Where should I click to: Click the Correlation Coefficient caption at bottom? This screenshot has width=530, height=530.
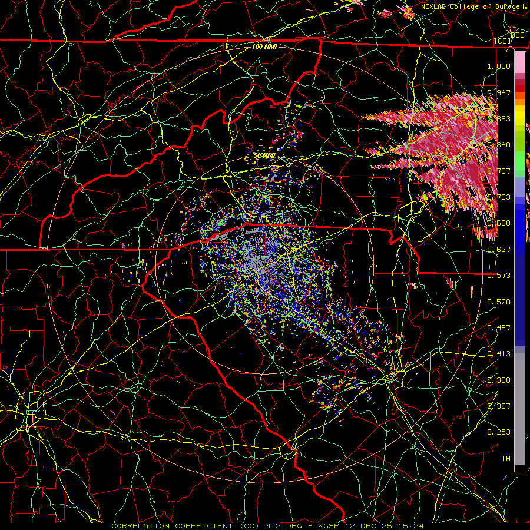[x=267, y=526]
